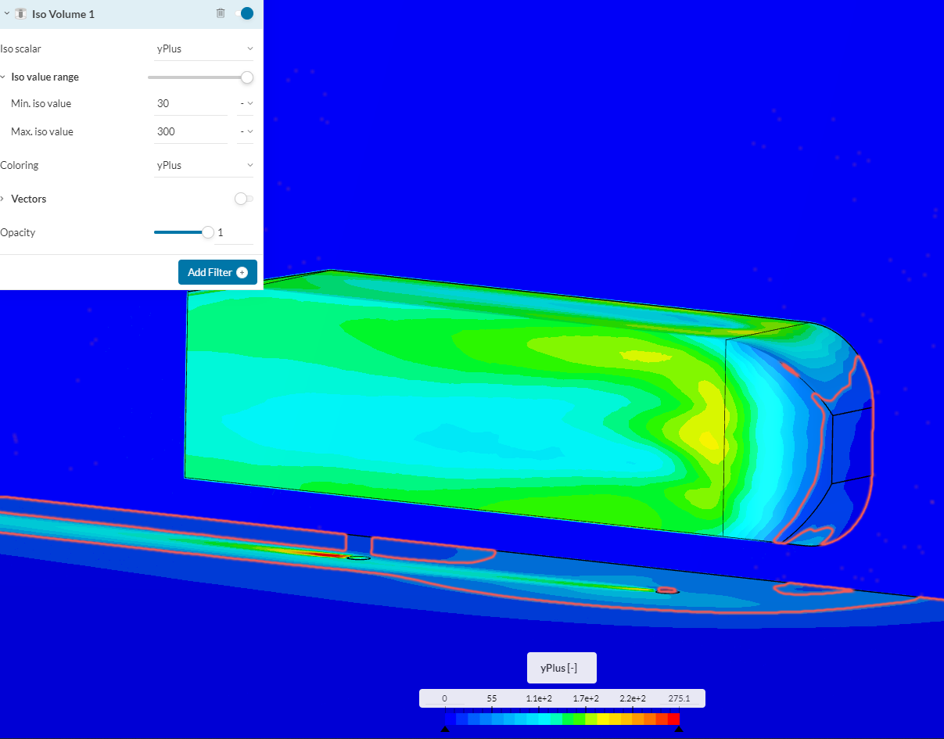Toggle Iso Volume 1 filter visibility
944x739 pixels.
click(244, 13)
